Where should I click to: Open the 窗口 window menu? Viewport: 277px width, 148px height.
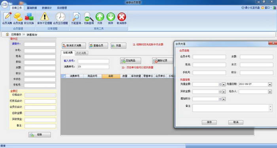[x=267, y=8]
